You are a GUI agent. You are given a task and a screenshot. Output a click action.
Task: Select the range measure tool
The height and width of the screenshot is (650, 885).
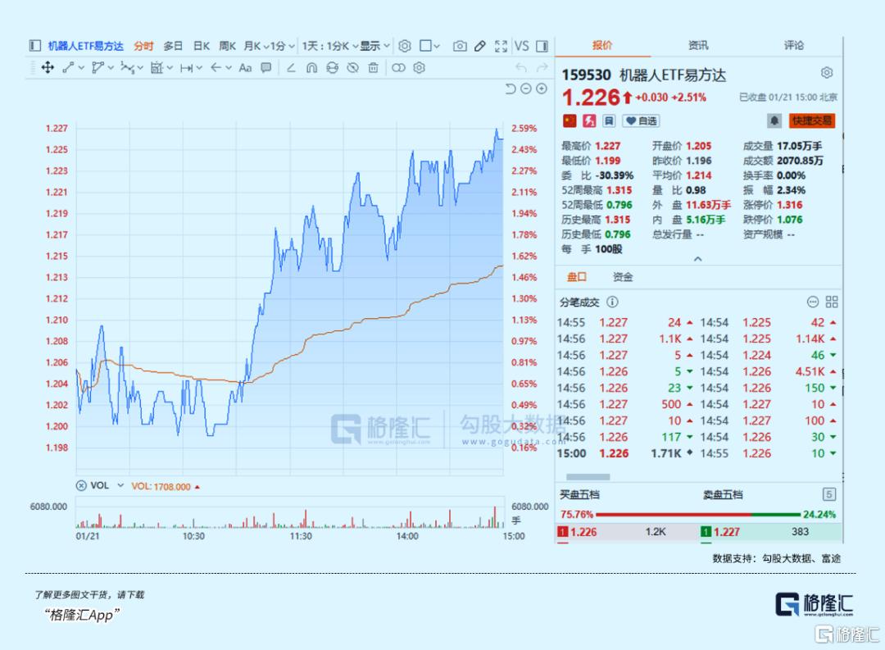click(x=186, y=68)
